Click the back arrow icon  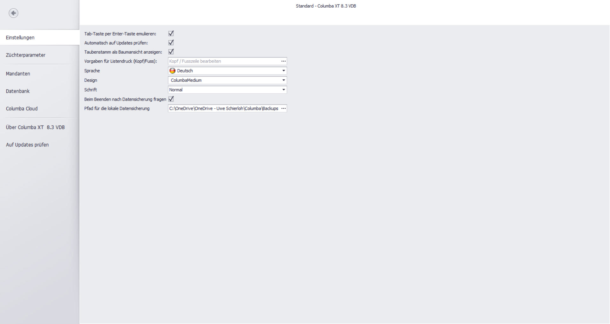pos(13,13)
